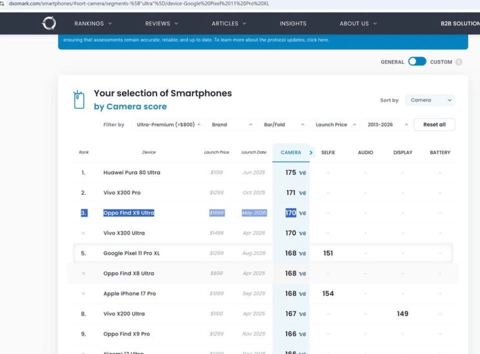Expand the Bar/Fold filter
Screen dimensions: 480x354
(284, 125)
